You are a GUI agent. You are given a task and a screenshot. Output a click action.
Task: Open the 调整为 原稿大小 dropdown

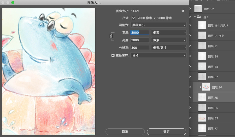tap(158, 25)
